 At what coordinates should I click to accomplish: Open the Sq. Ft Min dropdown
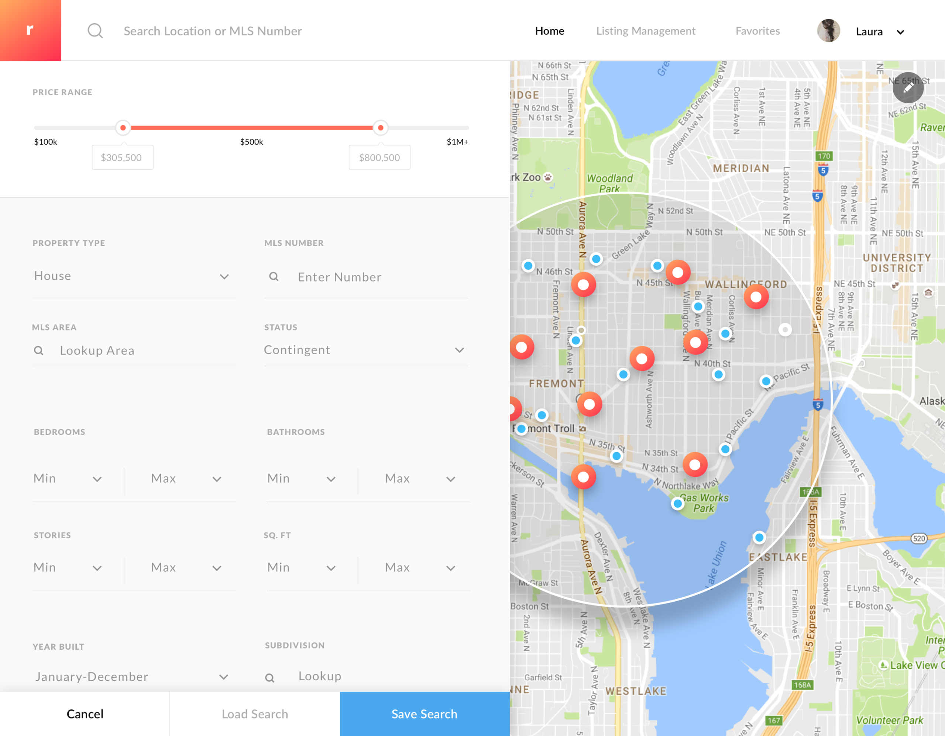(302, 568)
